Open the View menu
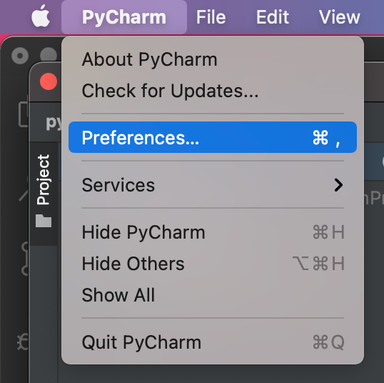 pyautogui.click(x=340, y=17)
